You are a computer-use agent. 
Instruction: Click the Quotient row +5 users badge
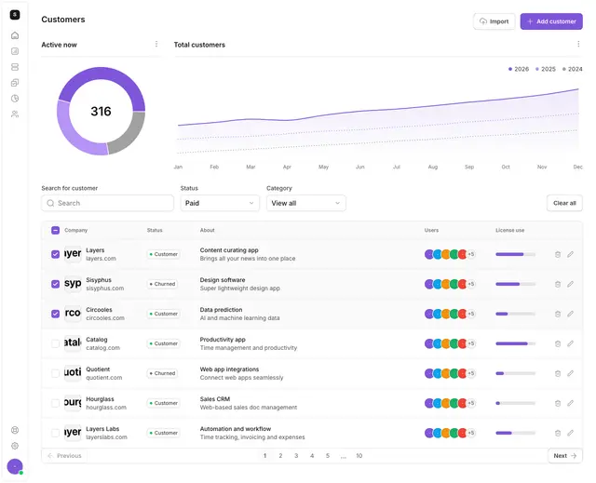click(471, 373)
